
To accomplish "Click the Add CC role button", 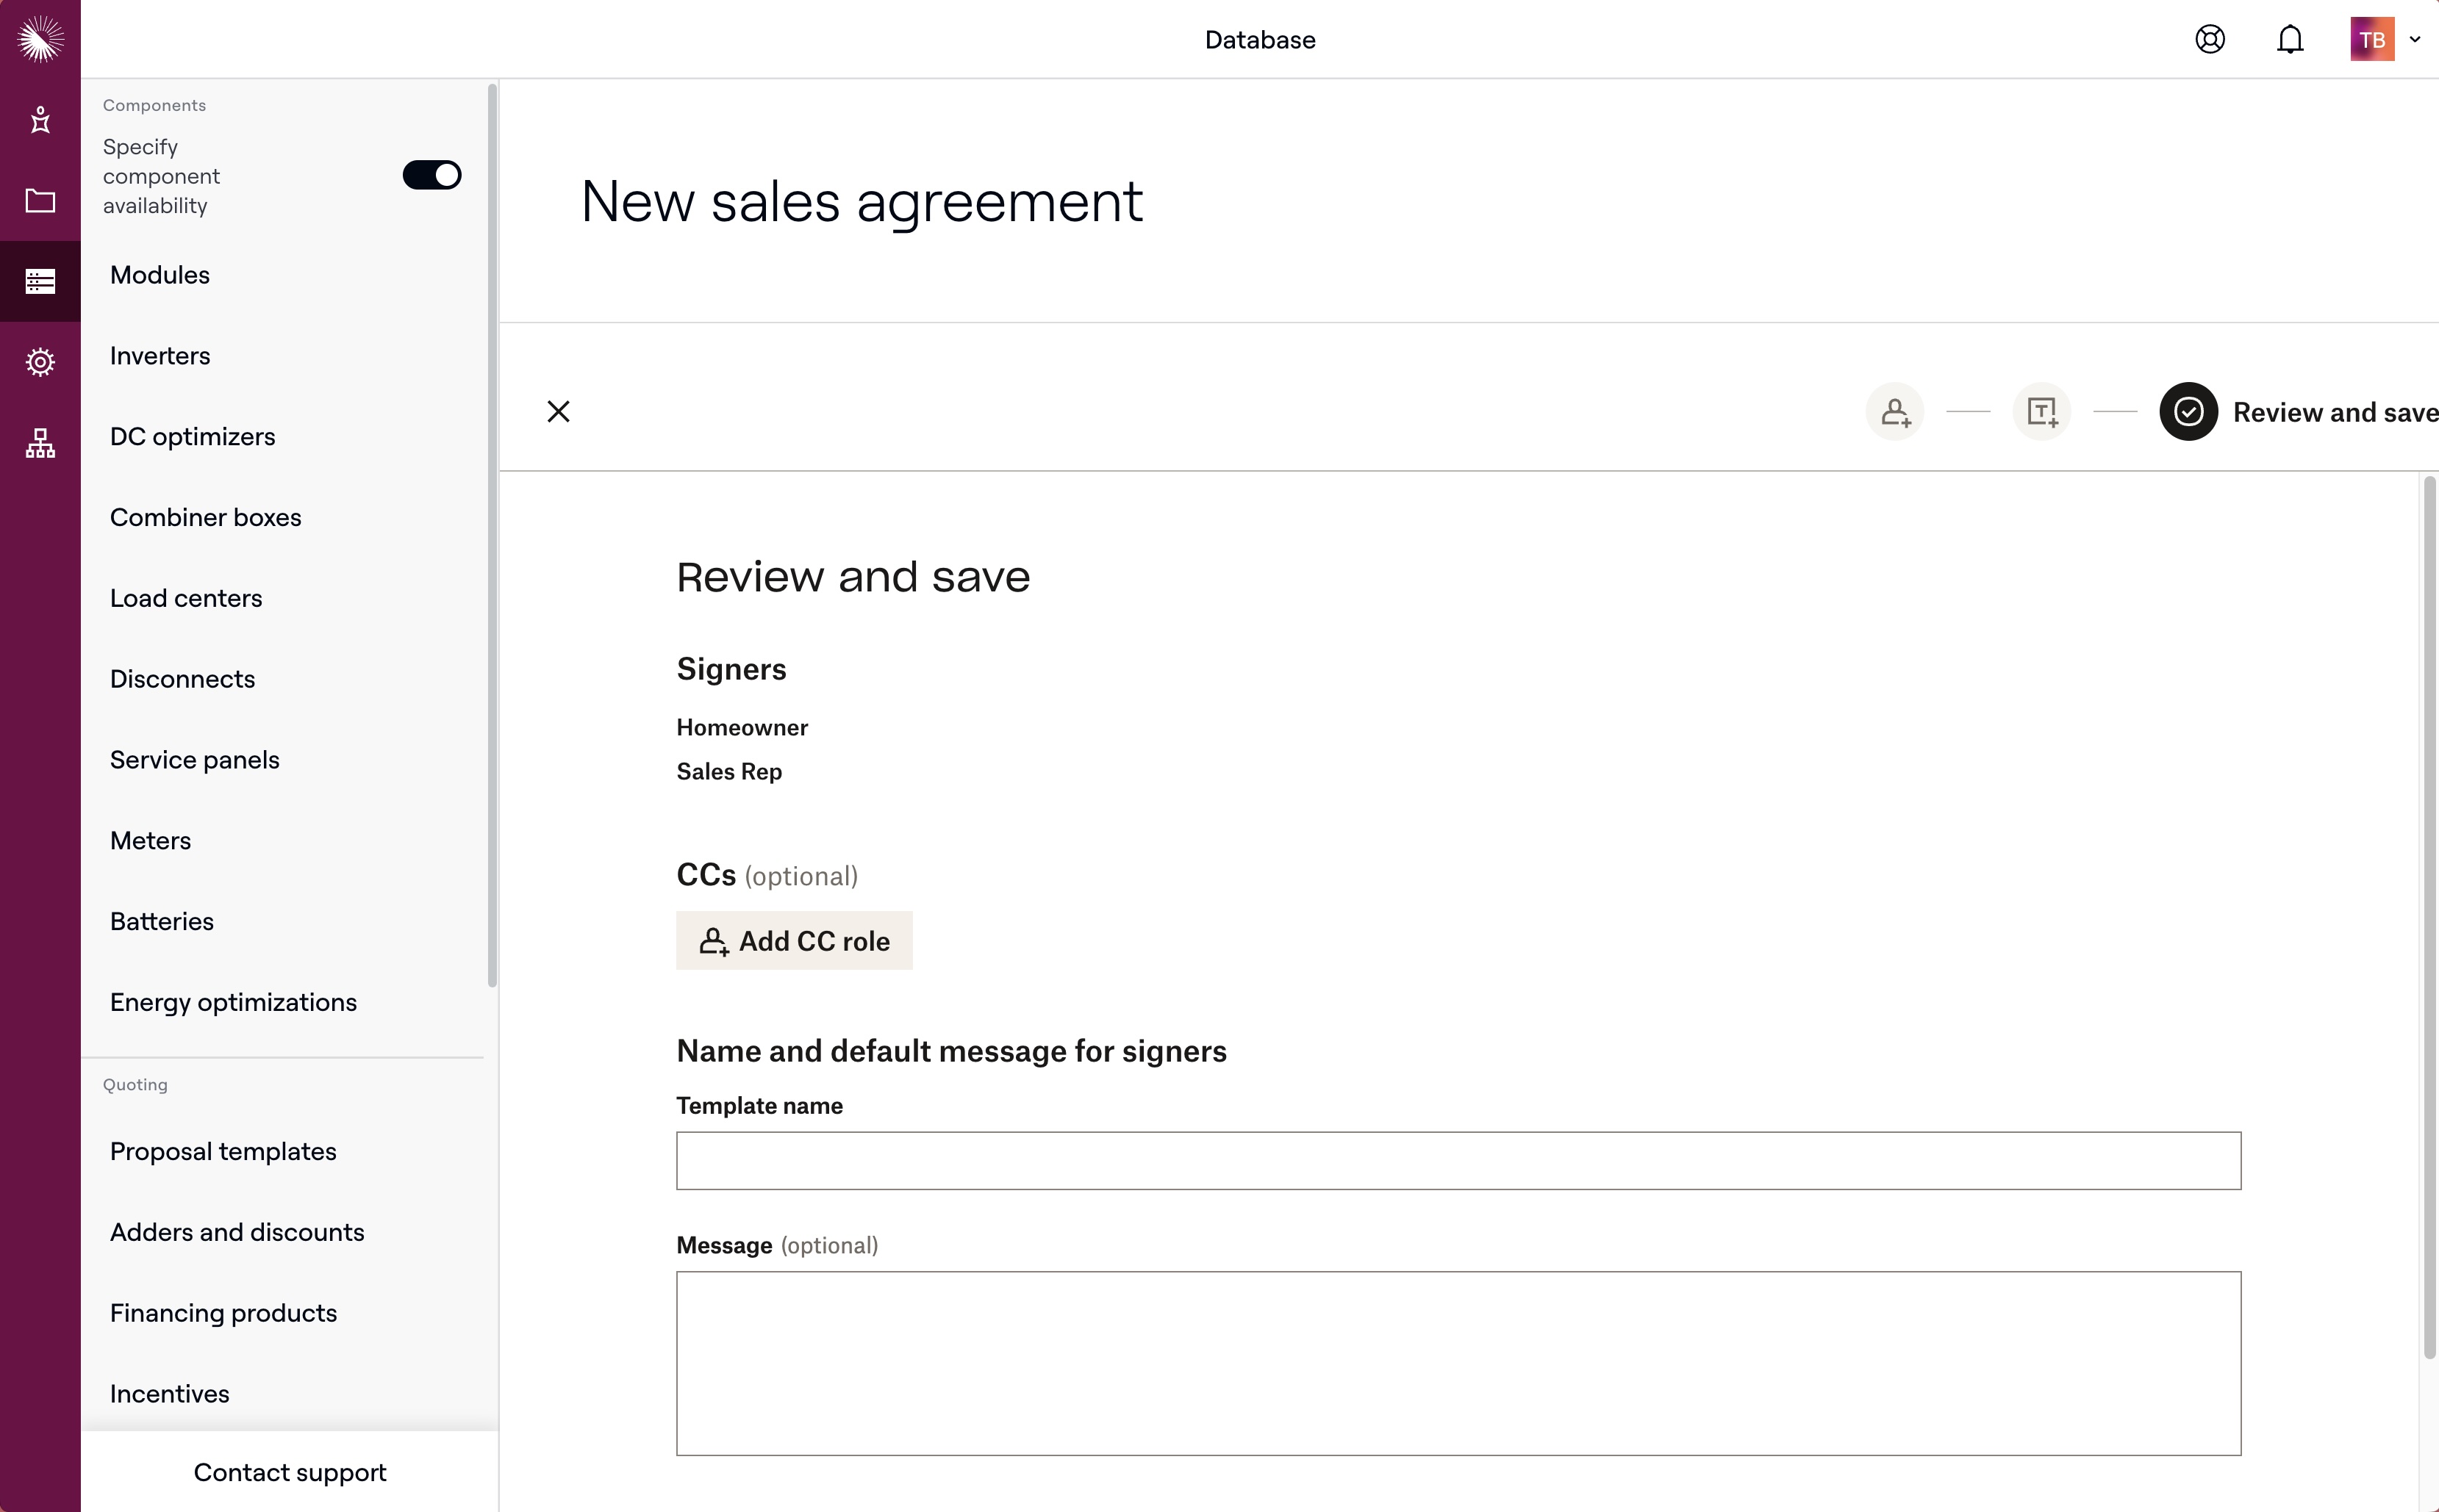I will click(793, 940).
